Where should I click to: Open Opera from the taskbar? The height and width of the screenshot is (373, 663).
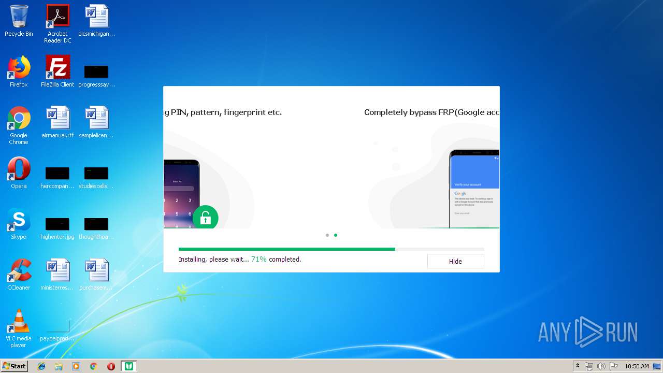(111, 366)
